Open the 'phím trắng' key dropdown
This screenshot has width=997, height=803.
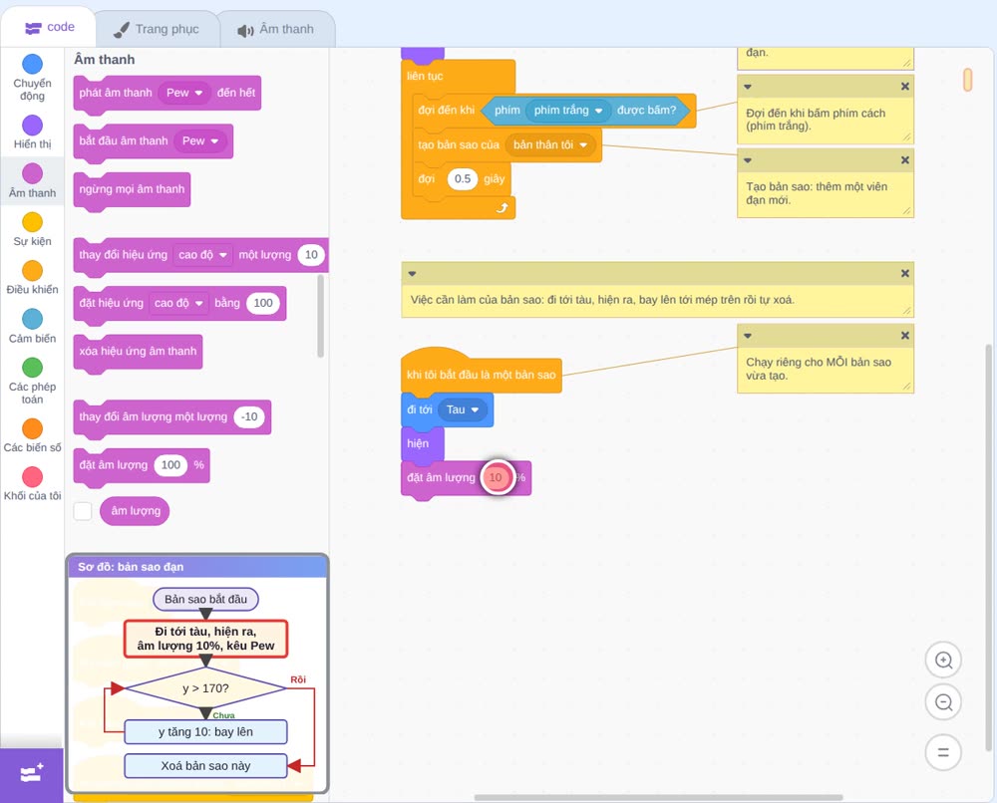tap(568, 111)
